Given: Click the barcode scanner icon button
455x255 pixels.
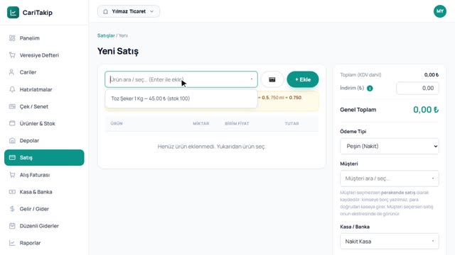Looking at the screenshot, I should [x=272, y=79].
